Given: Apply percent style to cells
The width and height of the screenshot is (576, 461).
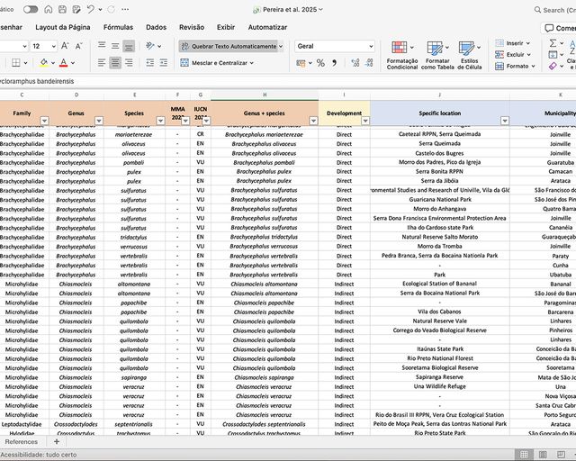Looking at the screenshot, I should 320,63.
